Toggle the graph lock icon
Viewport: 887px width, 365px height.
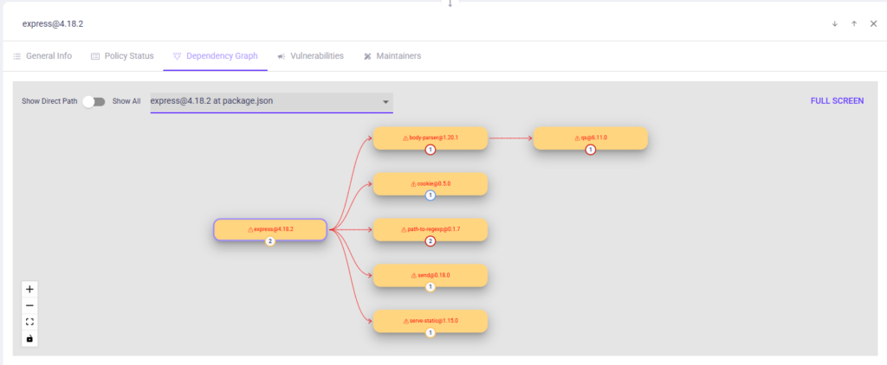click(x=30, y=338)
